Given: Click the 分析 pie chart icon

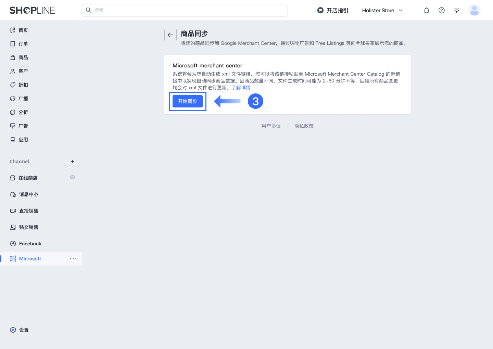Looking at the screenshot, I should (13, 112).
